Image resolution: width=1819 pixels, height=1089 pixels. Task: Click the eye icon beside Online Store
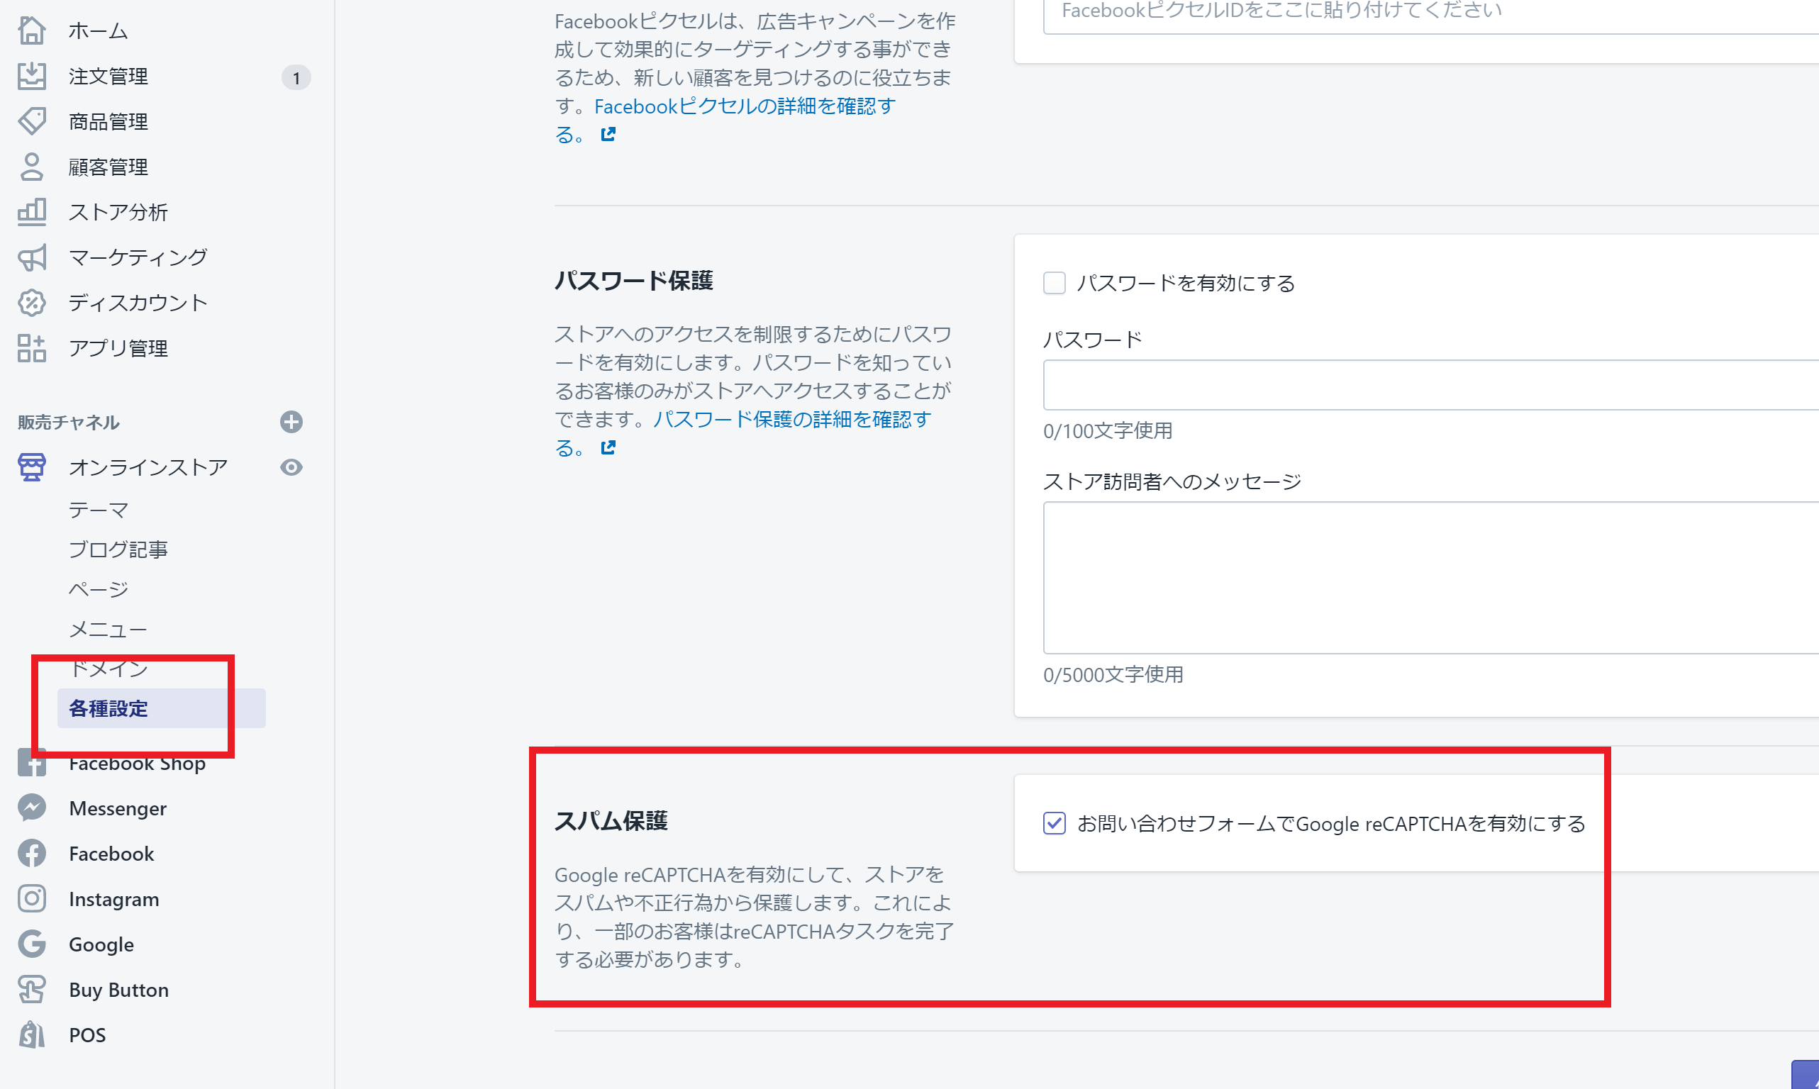(x=291, y=467)
